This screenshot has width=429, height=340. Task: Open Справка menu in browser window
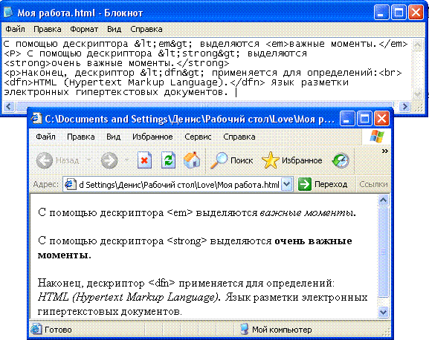pyautogui.click(x=239, y=137)
